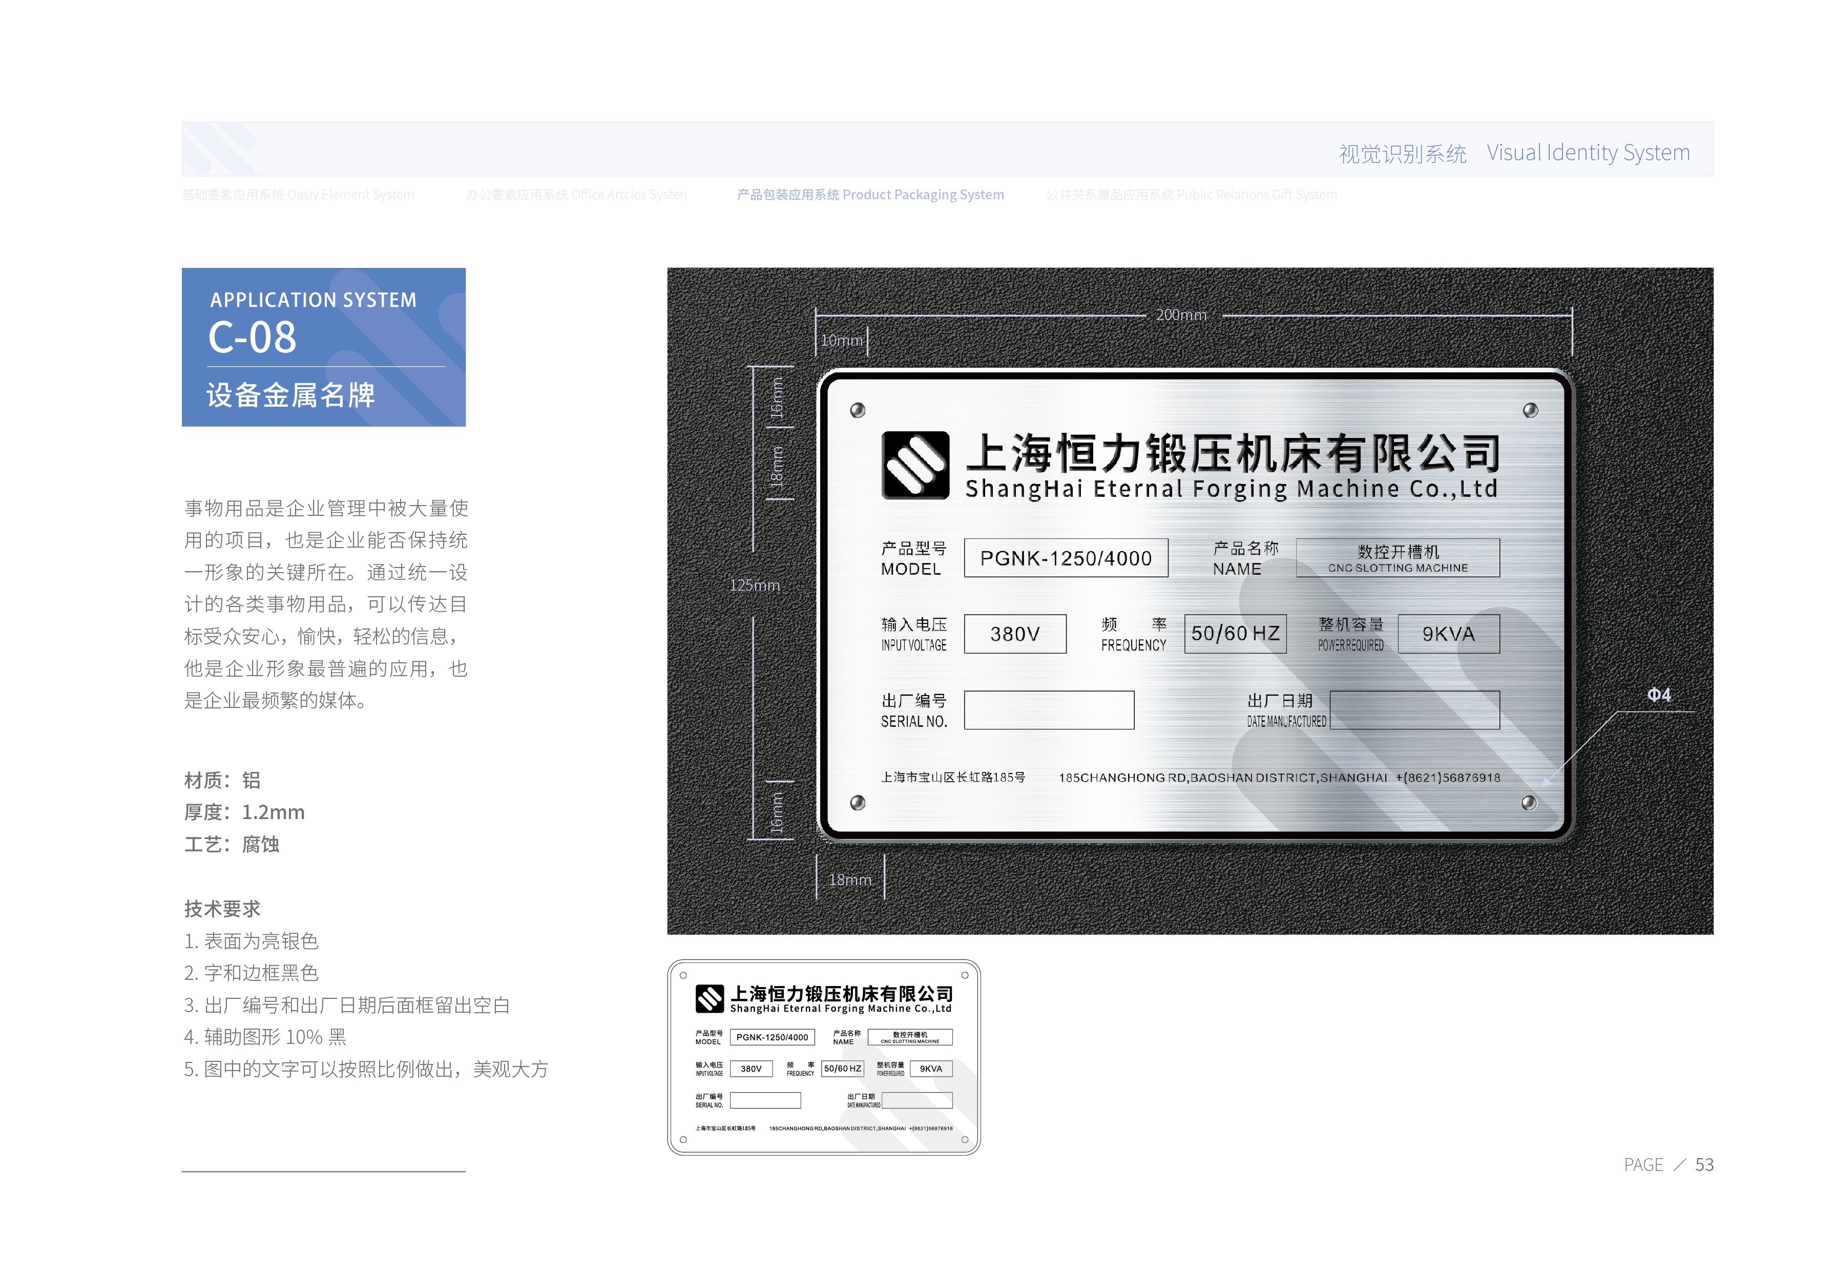Click the 50/60 HZ frequency box on large nameplate

(1235, 634)
